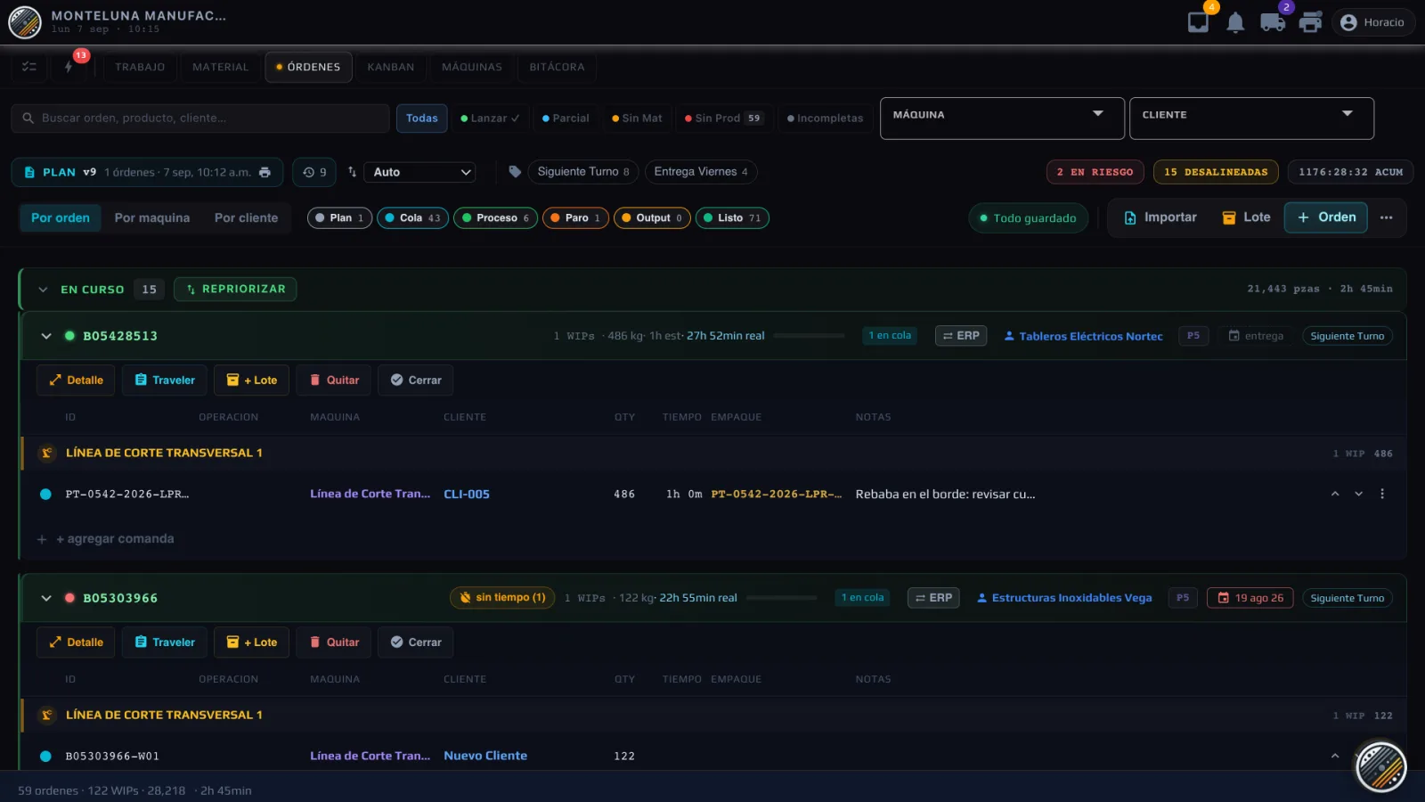Image resolution: width=1425 pixels, height=802 pixels.
Task: Select the Paro 1 status chip
Action: point(575,217)
